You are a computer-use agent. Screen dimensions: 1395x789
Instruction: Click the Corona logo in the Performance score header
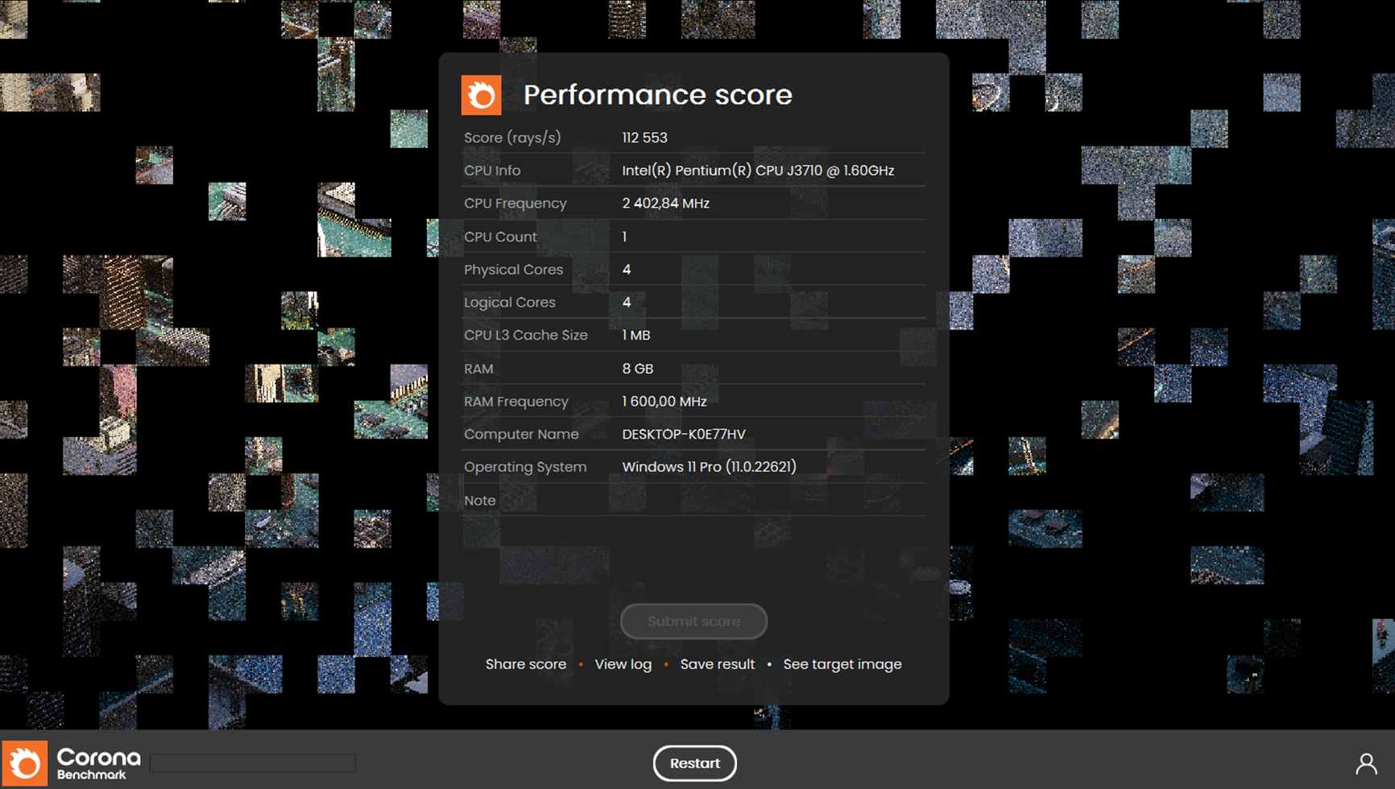[481, 95]
